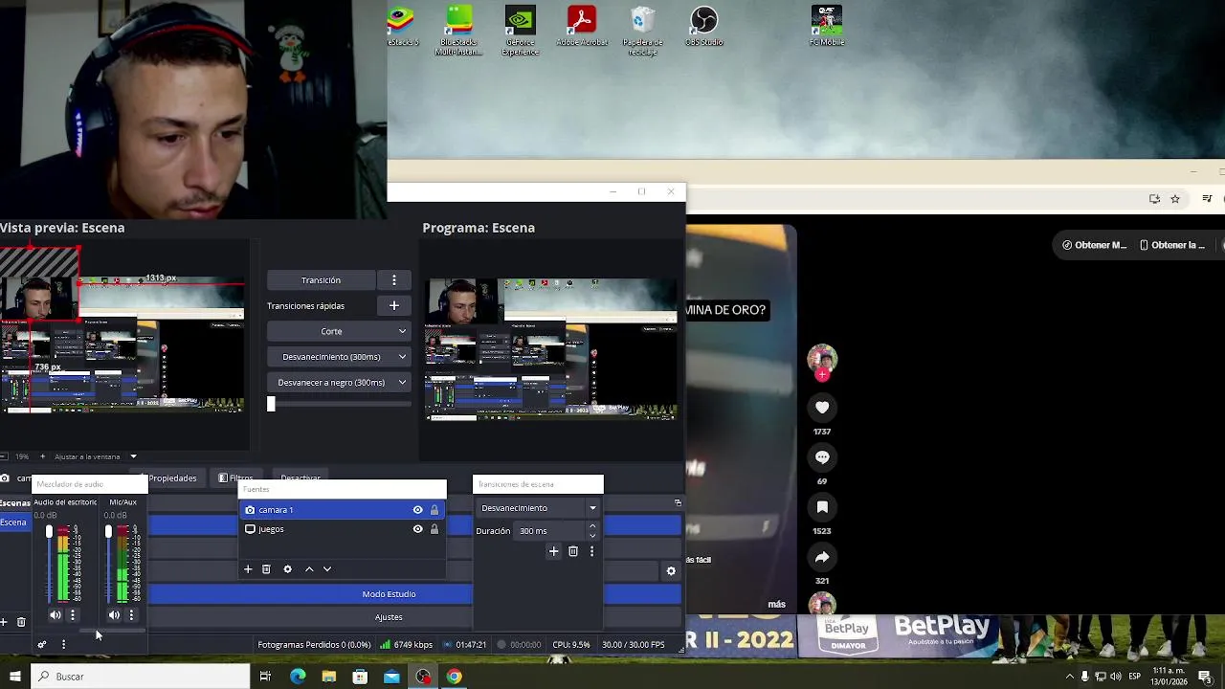Screen dimensions: 1225x689
Task: Open Desvanecimiento scene transition combo box
Action: [x=538, y=508]
